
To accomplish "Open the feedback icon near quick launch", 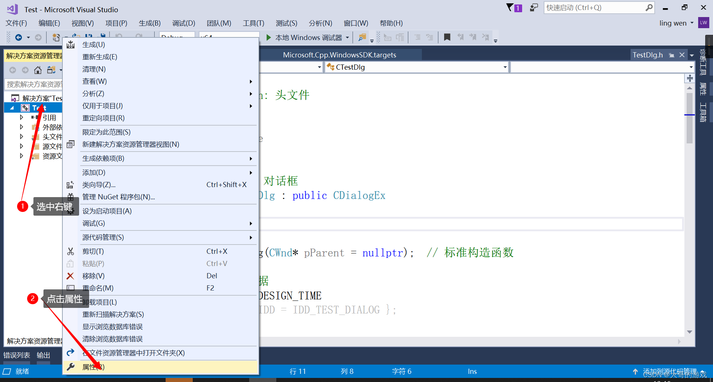I will pyautogui.click(x=534, y=7).
